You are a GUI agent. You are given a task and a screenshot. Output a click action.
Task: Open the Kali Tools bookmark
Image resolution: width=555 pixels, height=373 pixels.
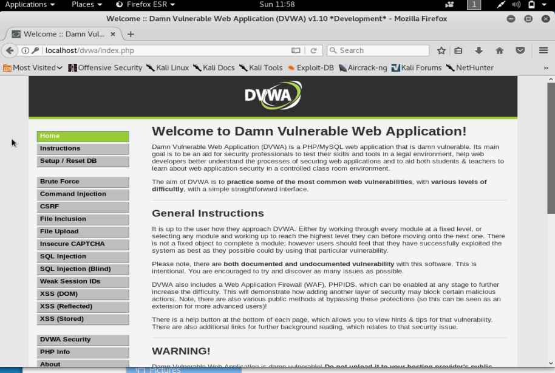261,67
